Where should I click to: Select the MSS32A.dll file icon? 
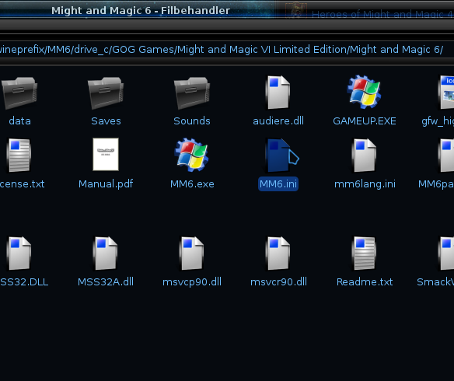pyautogui.click(x=106, y=253)
